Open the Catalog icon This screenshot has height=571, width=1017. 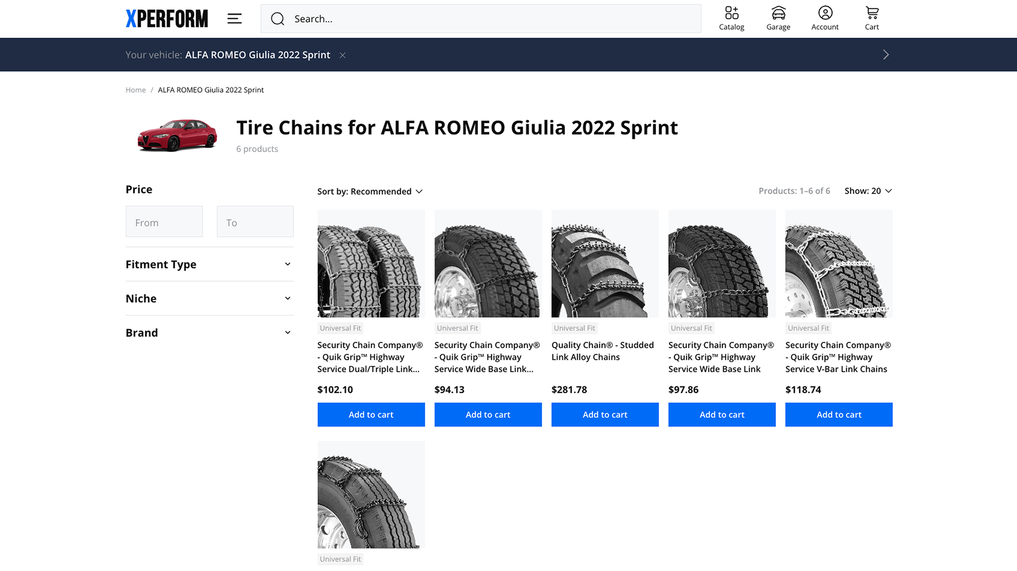(731, 18)
